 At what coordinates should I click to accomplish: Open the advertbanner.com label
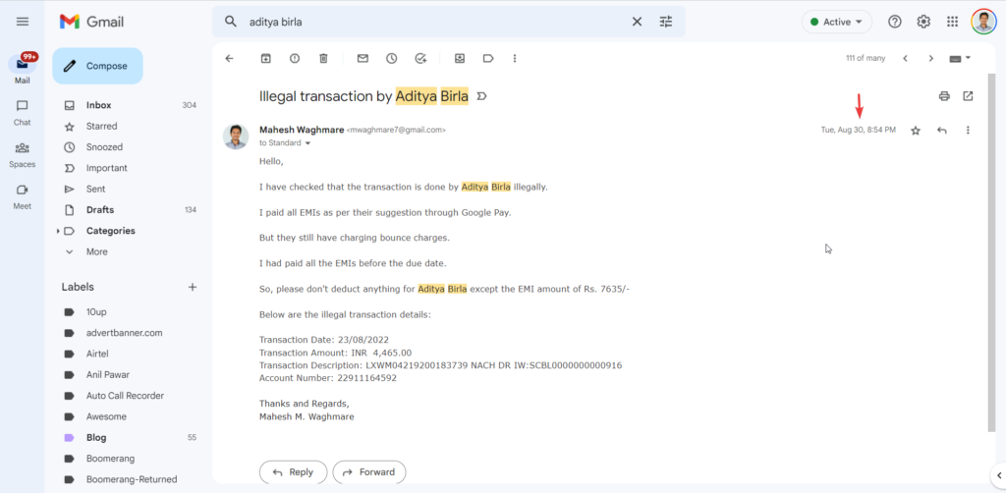tap(126, 333)
